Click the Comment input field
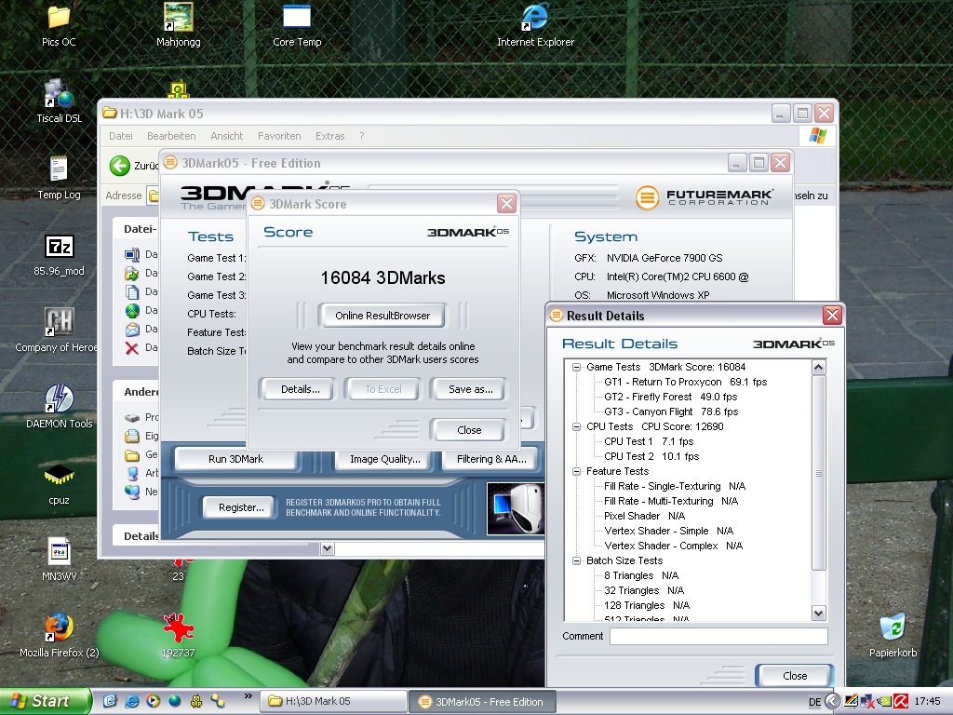The height and width of the screenshot is (715, 953). (x=718, y=636)
